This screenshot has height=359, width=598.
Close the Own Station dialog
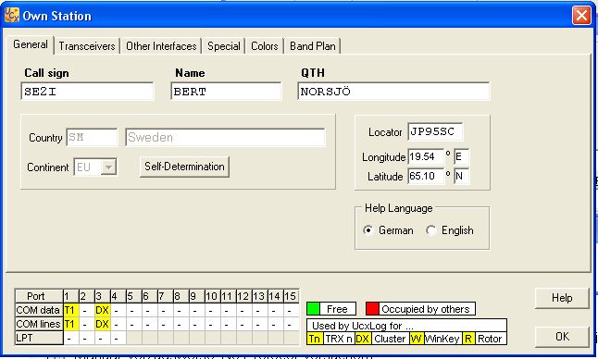tap(581, 16)
